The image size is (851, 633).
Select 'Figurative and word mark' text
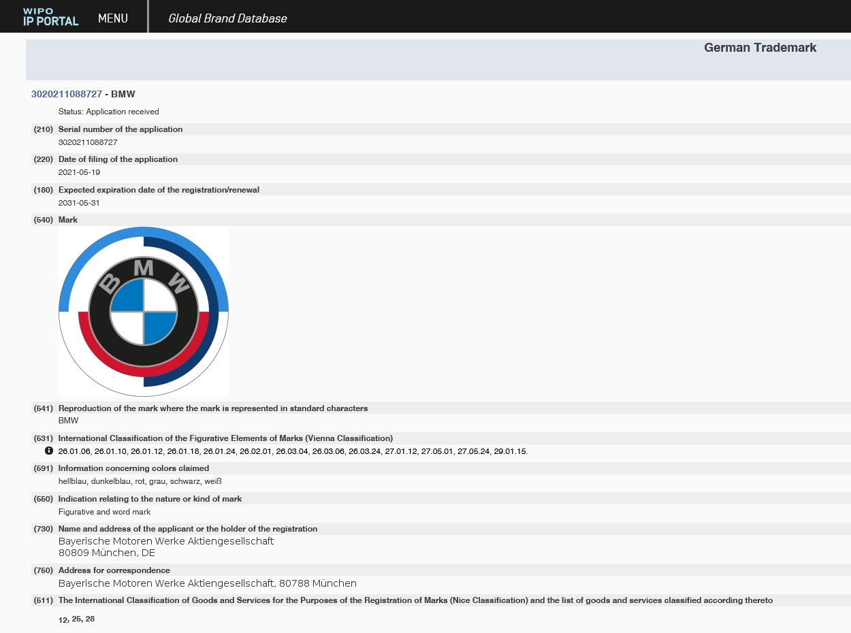[105, 512]
